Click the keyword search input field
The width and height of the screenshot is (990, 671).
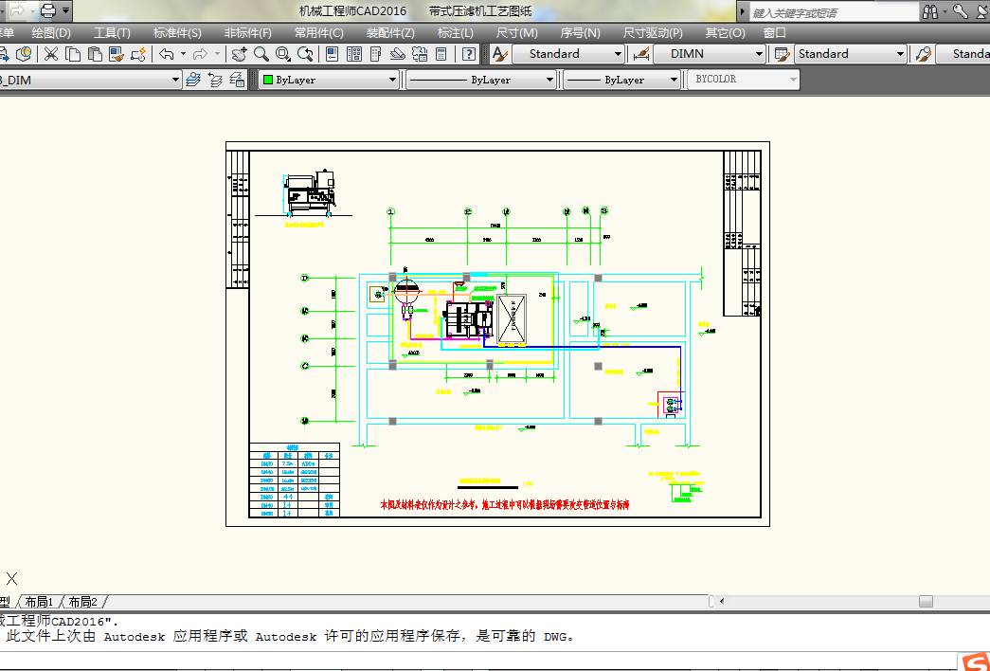(x=834, y=12)
